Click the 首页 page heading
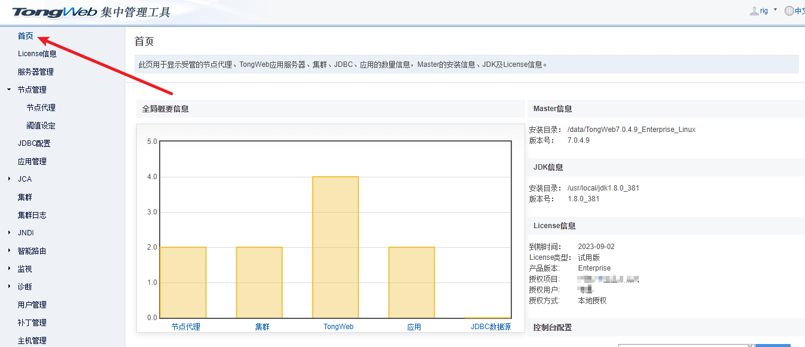Screen dimensions: 805x347 (x=144, y=41)
